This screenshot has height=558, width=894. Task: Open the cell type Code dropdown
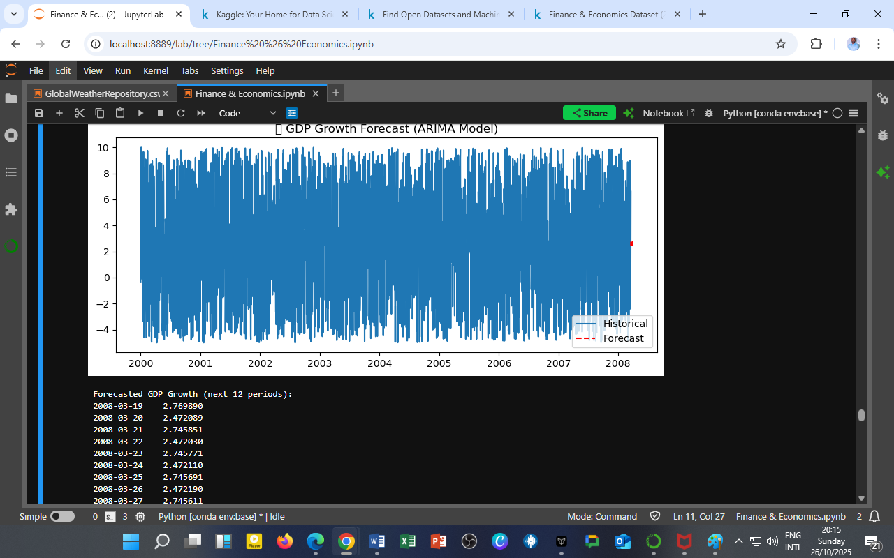[x=247, y=113]
